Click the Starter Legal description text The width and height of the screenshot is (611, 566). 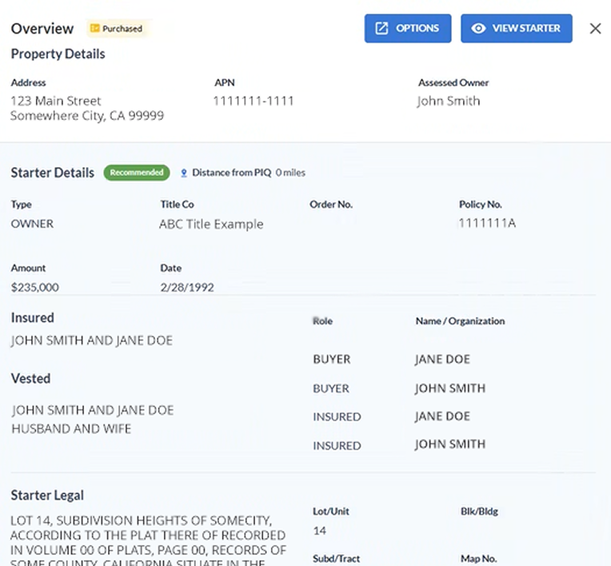pyautogui.click(x=148, y=535)
